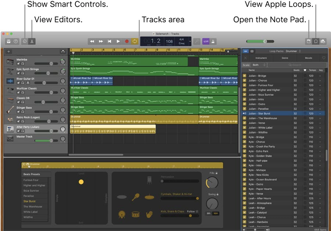This screenshot has height=231, width=331.
Task: Toggle Cycle mode
Action: coord(135,41)
